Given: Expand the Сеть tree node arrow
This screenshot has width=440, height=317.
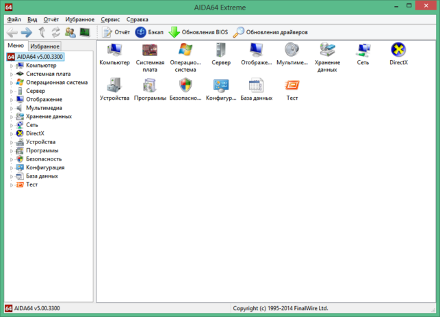Looking at the screenshot, I should 12,125.
